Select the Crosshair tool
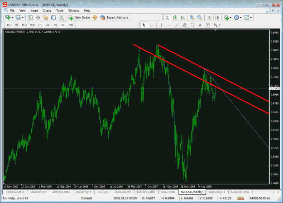Screen dimensions: 283x203 pos(152,25)
